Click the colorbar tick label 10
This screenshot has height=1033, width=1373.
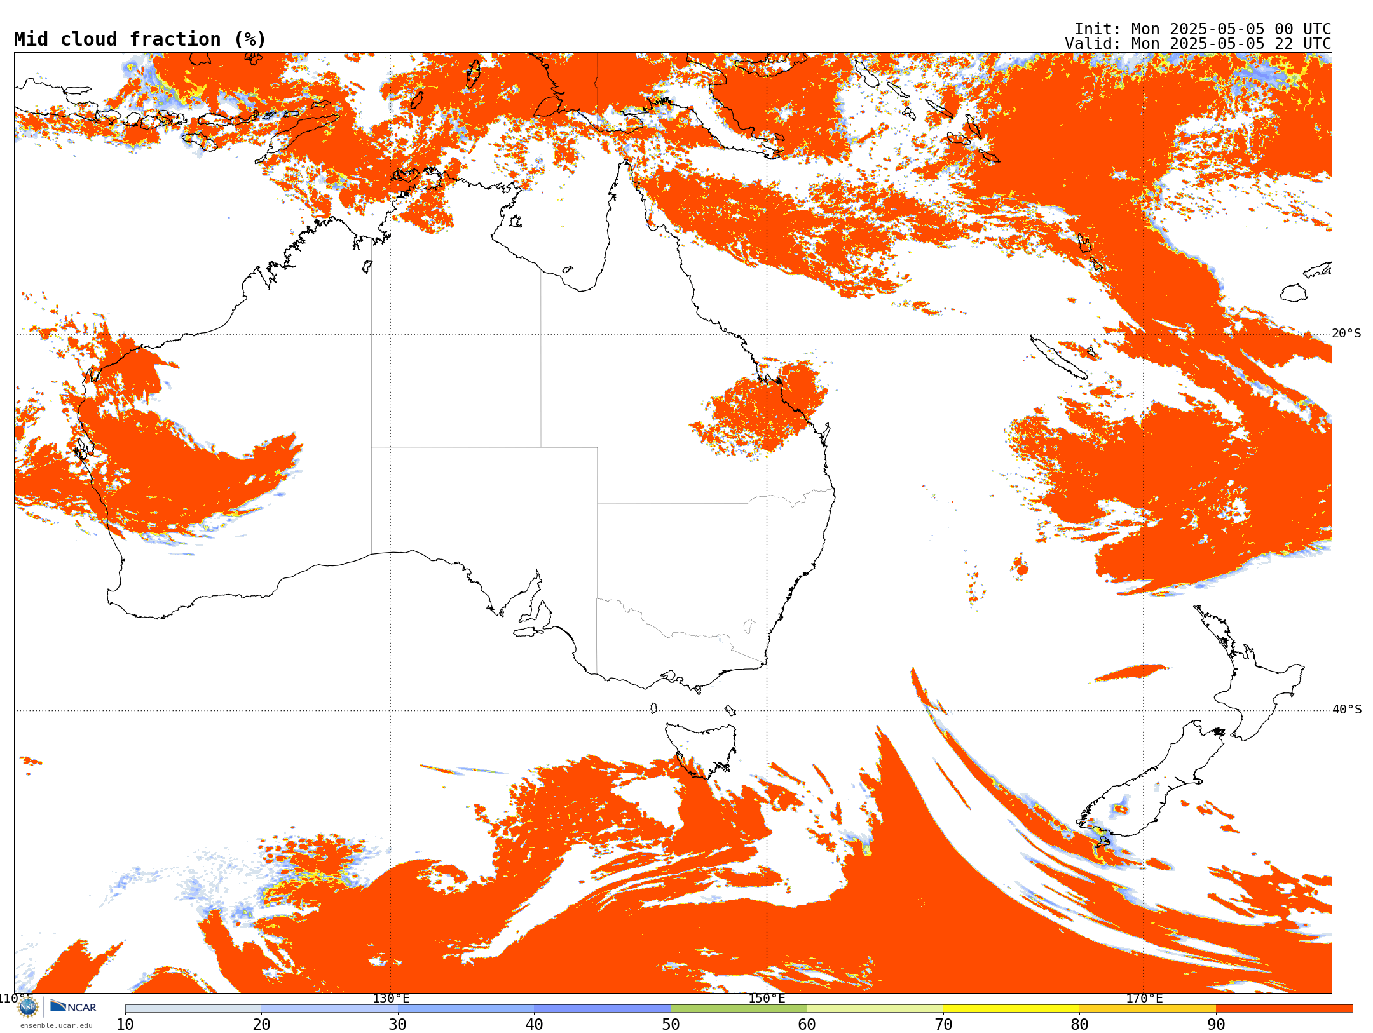(125, 1024)
